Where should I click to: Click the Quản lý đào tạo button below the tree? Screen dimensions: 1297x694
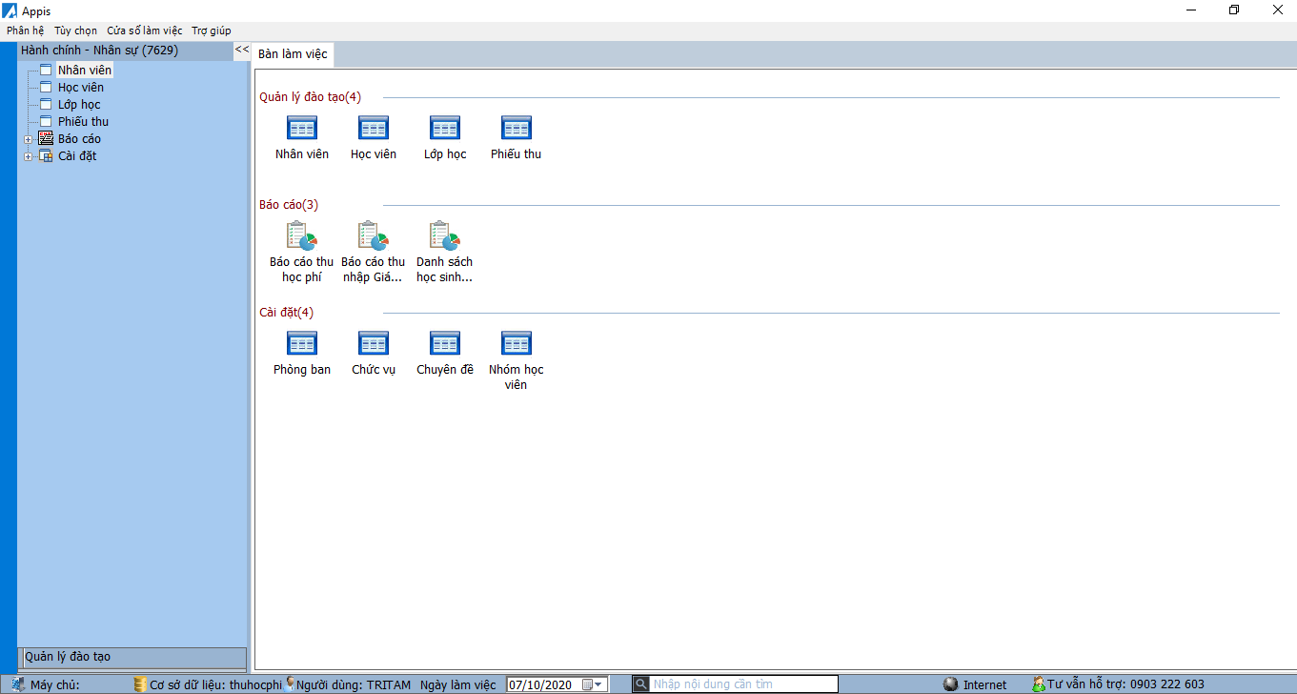(132, 657)
